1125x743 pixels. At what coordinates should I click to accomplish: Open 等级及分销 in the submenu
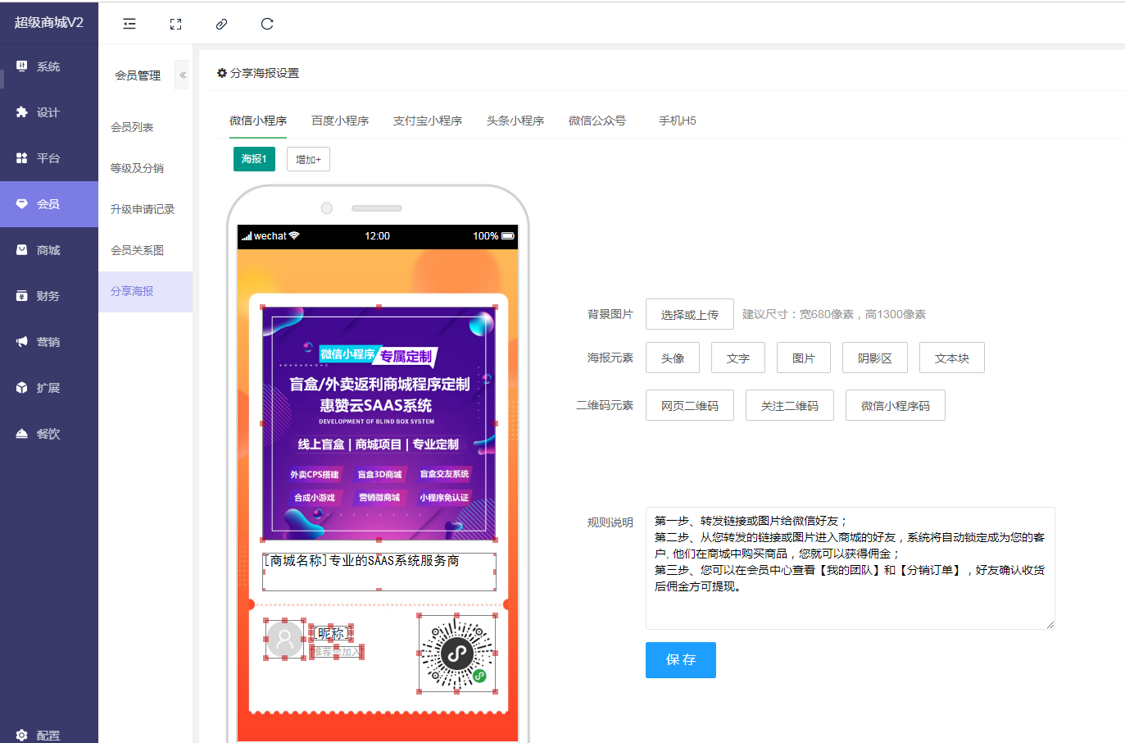(x=145, y=168)
